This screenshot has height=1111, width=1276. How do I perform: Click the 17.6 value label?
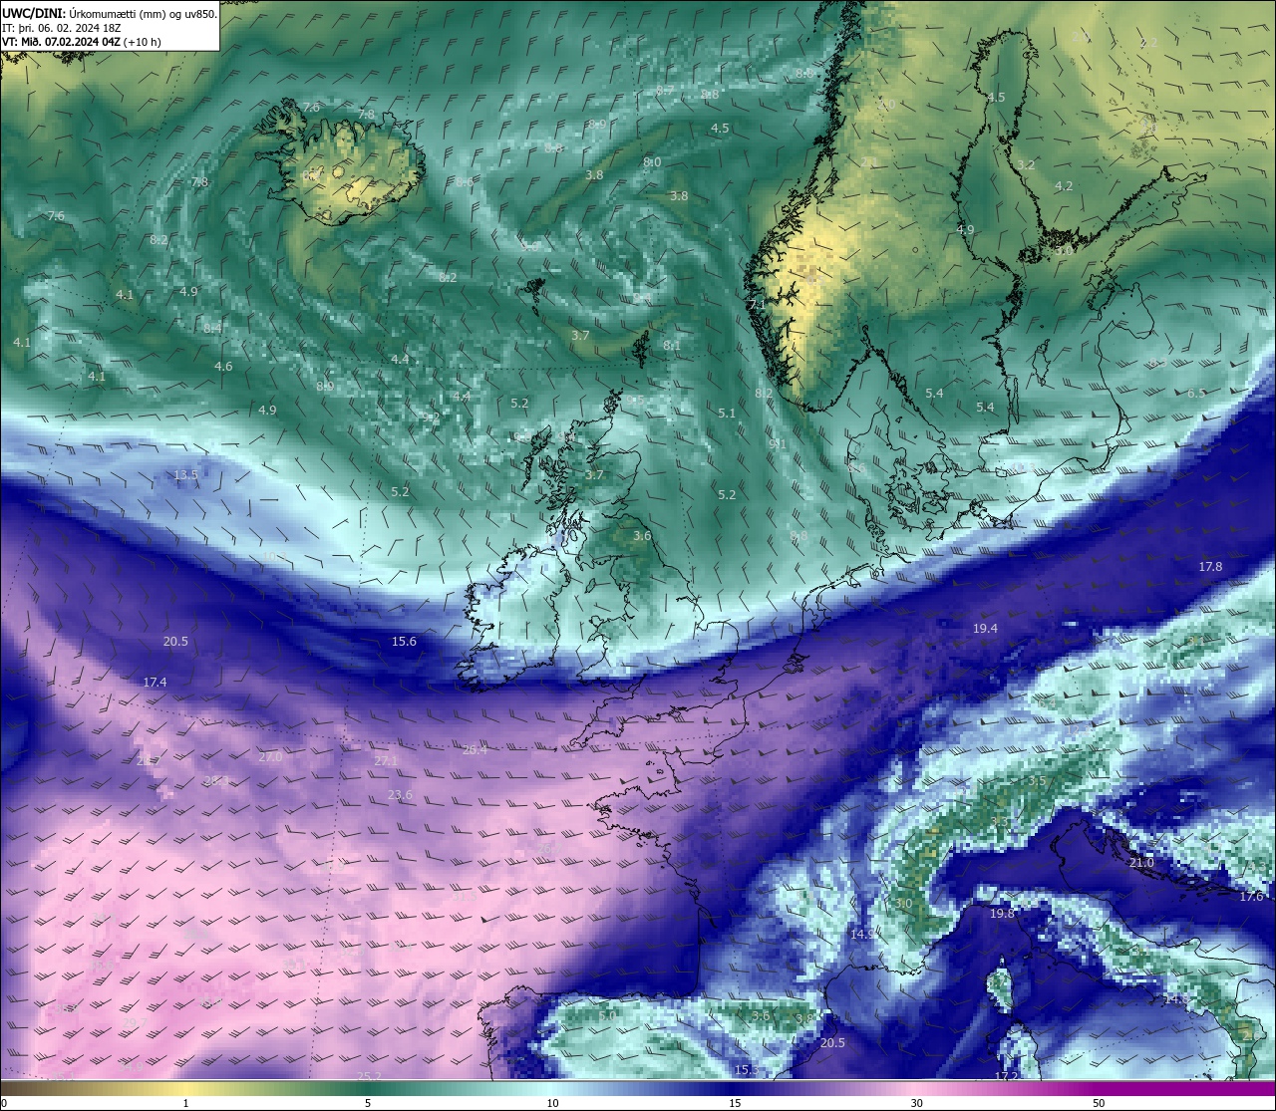point(1251,896)
